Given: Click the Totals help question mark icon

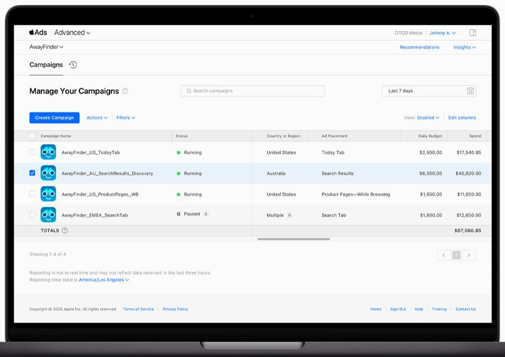Looking at the screenshot, I should [65, 230].
